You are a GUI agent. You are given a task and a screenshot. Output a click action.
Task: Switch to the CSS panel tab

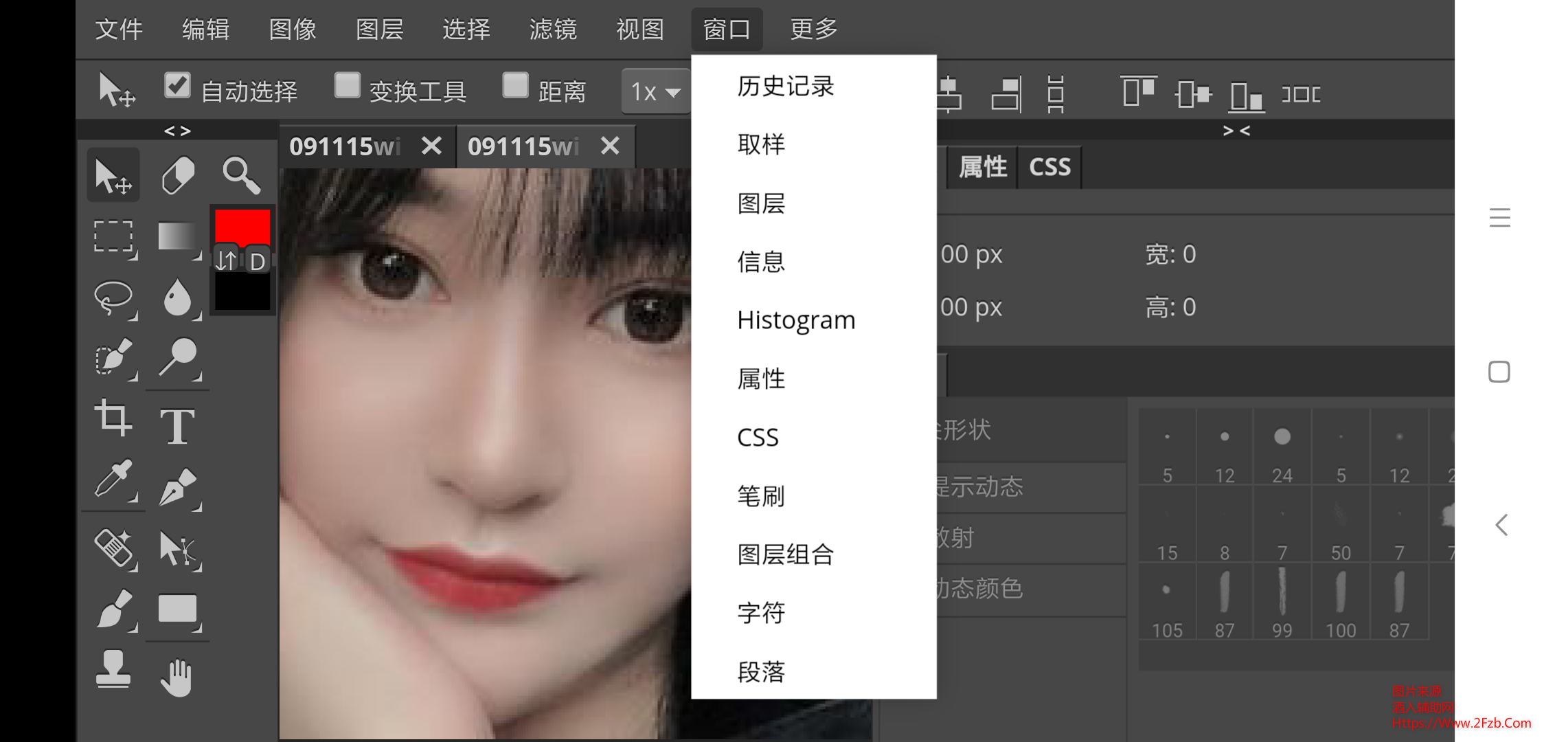tap(1049, 167)
